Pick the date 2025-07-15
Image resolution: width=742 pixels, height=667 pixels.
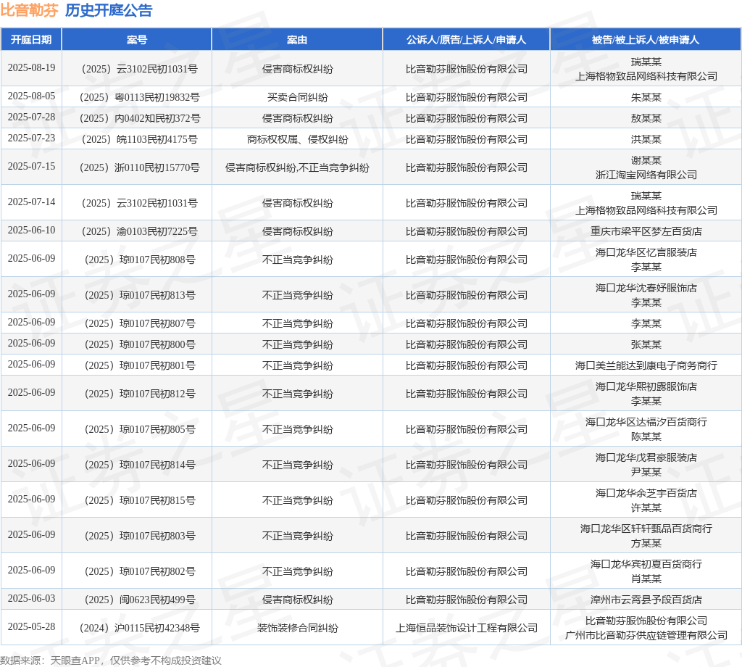tap(31, 167)
